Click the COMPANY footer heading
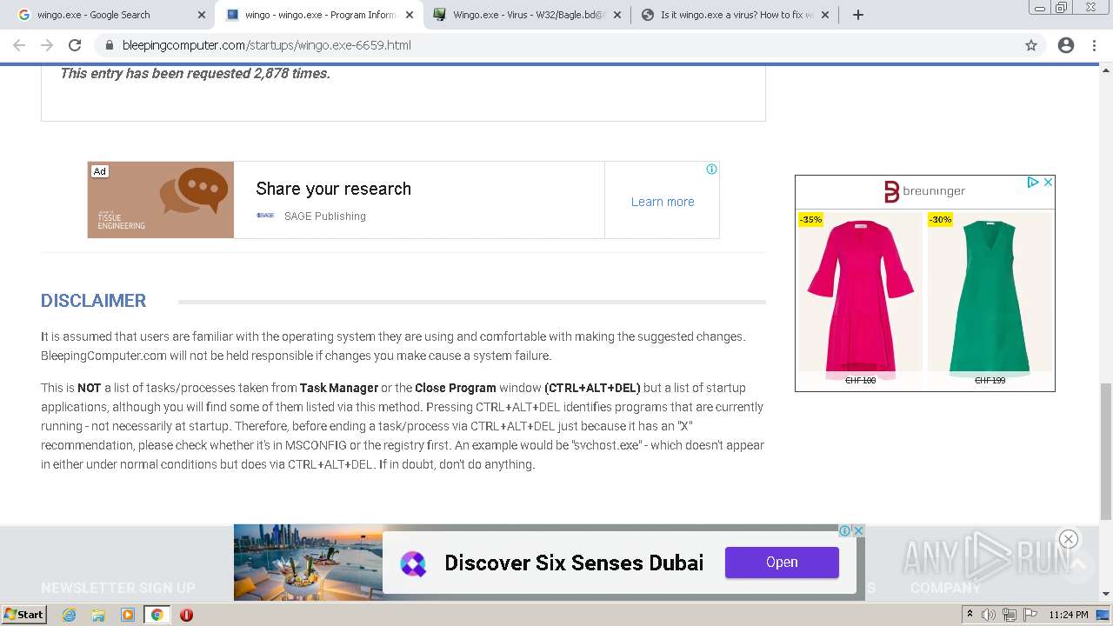This screenshot has height=626, width=1113. pos(946,588)
